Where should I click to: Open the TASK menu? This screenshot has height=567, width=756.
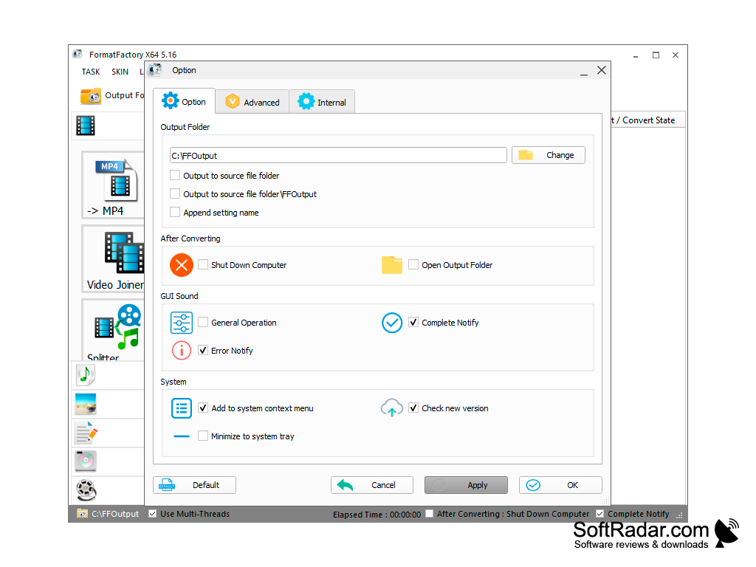tap(91, 72)
